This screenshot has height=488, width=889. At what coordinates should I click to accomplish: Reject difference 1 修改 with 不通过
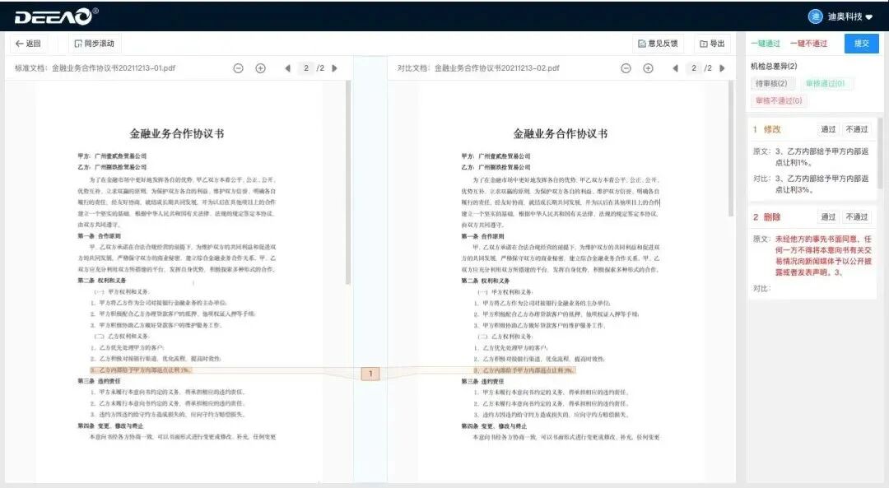pos(857,129)
